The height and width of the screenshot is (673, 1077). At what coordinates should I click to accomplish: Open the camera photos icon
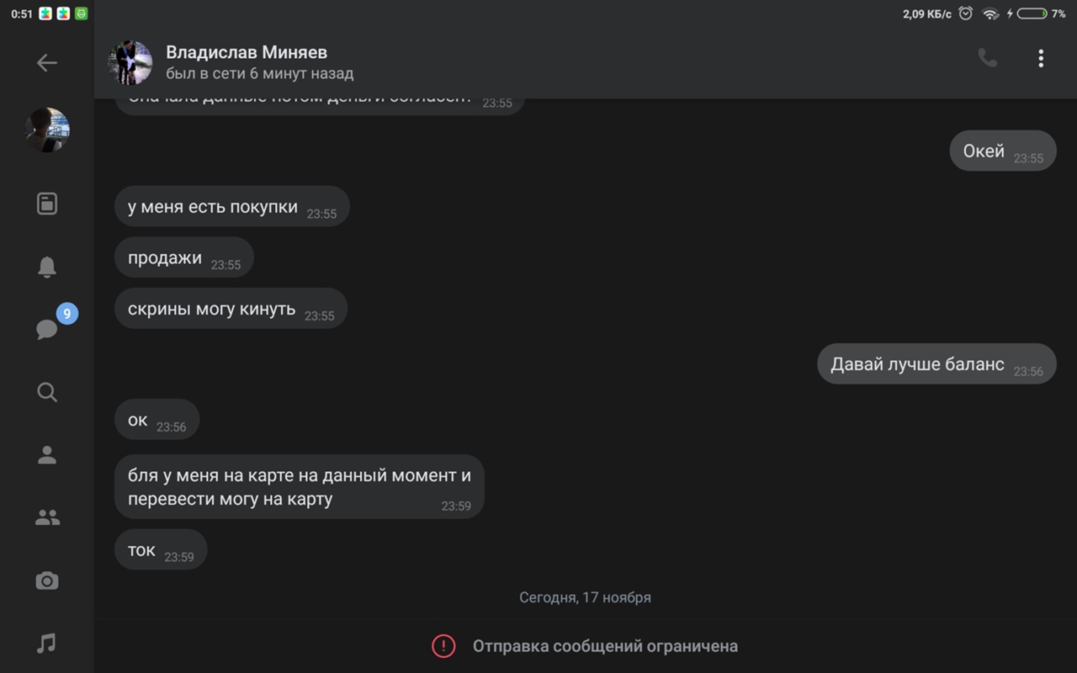(47, 580)
